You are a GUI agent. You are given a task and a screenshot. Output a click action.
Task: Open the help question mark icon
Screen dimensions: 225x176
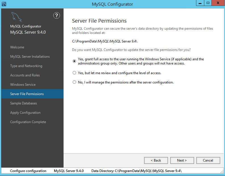pyautogui.click(x=56, y=16)
